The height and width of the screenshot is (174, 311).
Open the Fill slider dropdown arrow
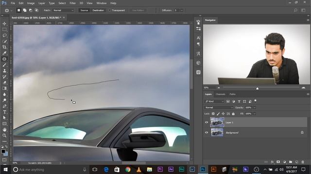click(x=255, y=114)
